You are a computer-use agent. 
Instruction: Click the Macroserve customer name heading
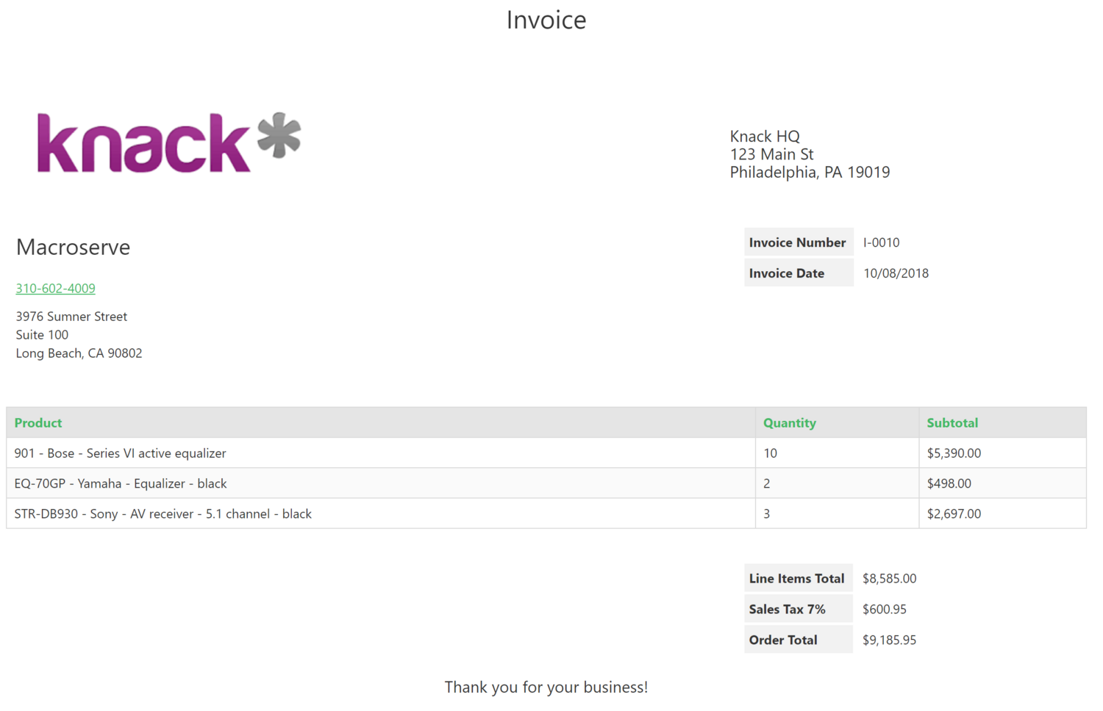(x=73, y=247)
